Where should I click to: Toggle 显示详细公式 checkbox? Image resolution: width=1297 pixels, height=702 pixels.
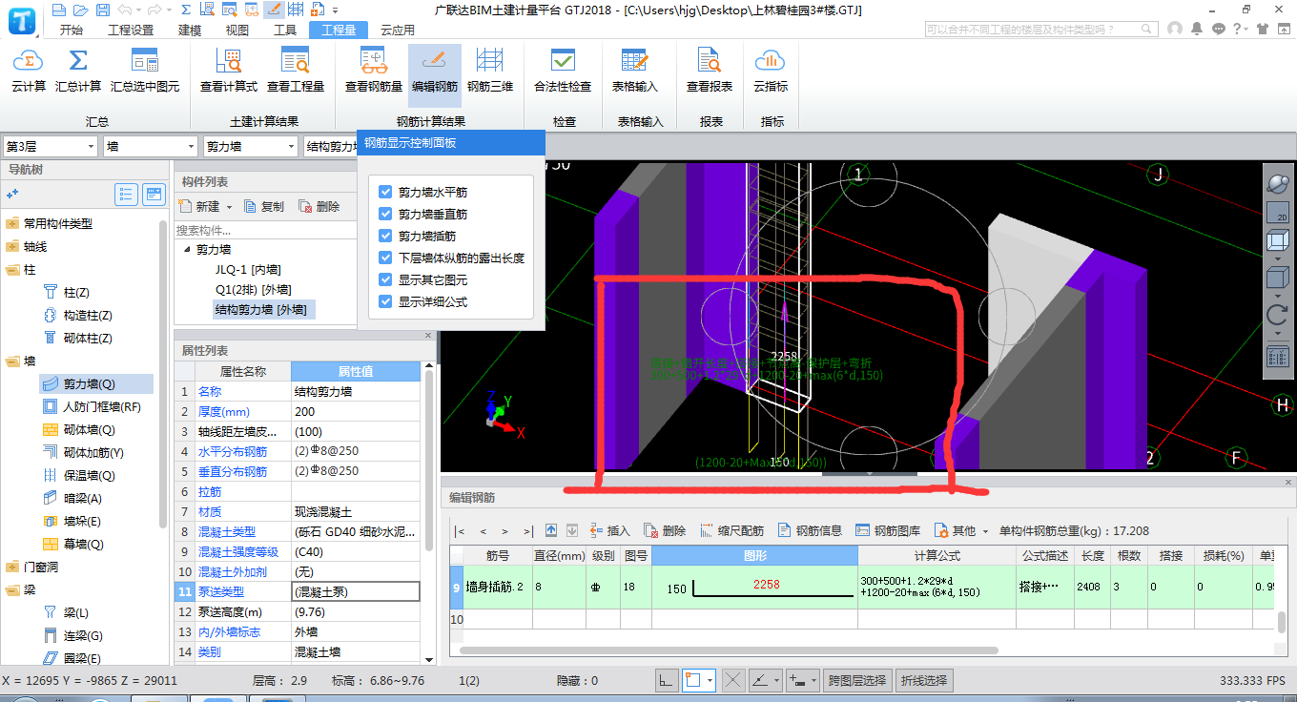click(385, 301)
